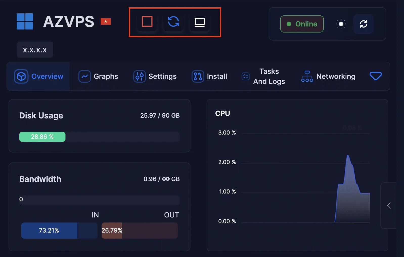Viewport: 404px width, 257px height.
Task: Click the Graphs chart icon
Action: [x=85, y=76]
